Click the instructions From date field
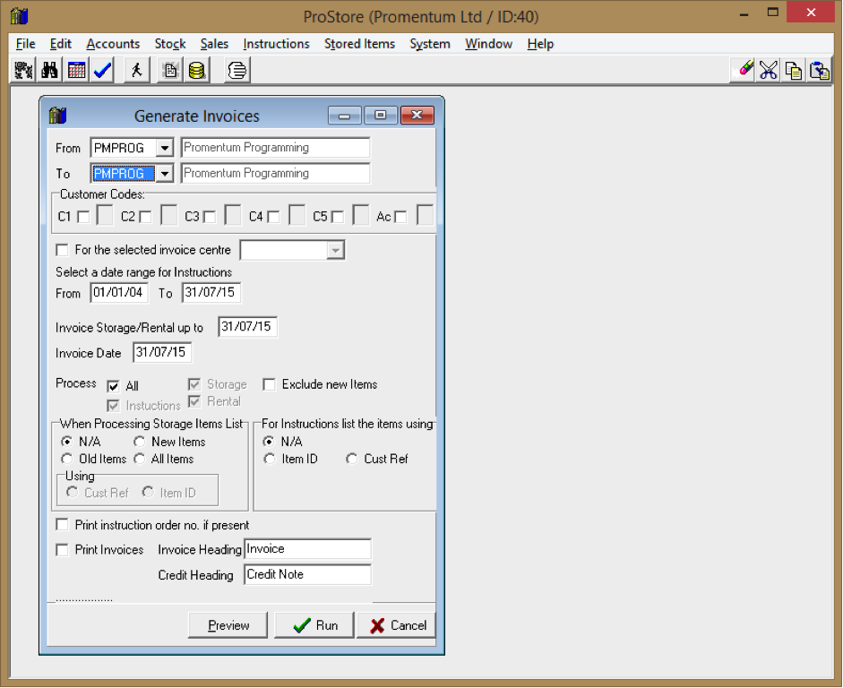Viewport: 843px width, 688px height. [x=119, y=292]
